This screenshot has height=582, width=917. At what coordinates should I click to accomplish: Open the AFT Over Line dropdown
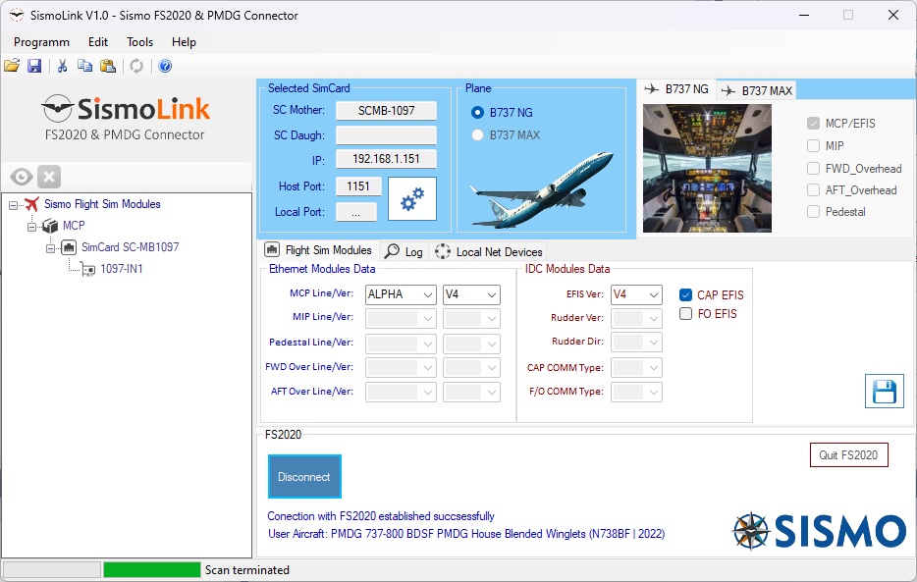click(x=401, y=393)
